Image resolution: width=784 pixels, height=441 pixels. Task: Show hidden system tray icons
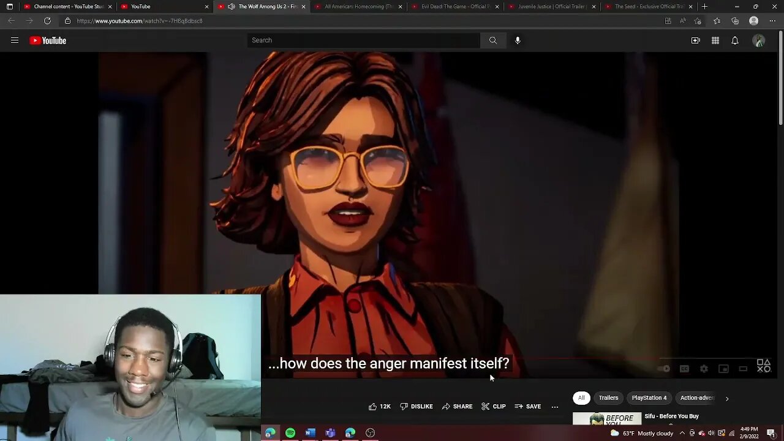pyautogui.click(x=682, y=433)
